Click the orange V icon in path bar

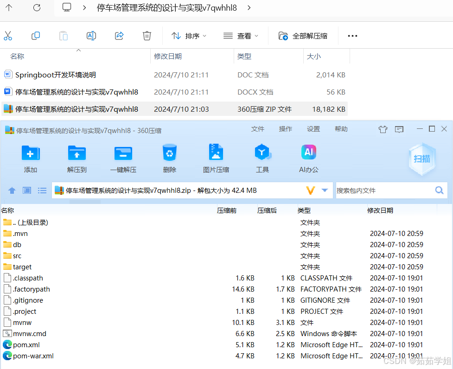coord(311,191)
